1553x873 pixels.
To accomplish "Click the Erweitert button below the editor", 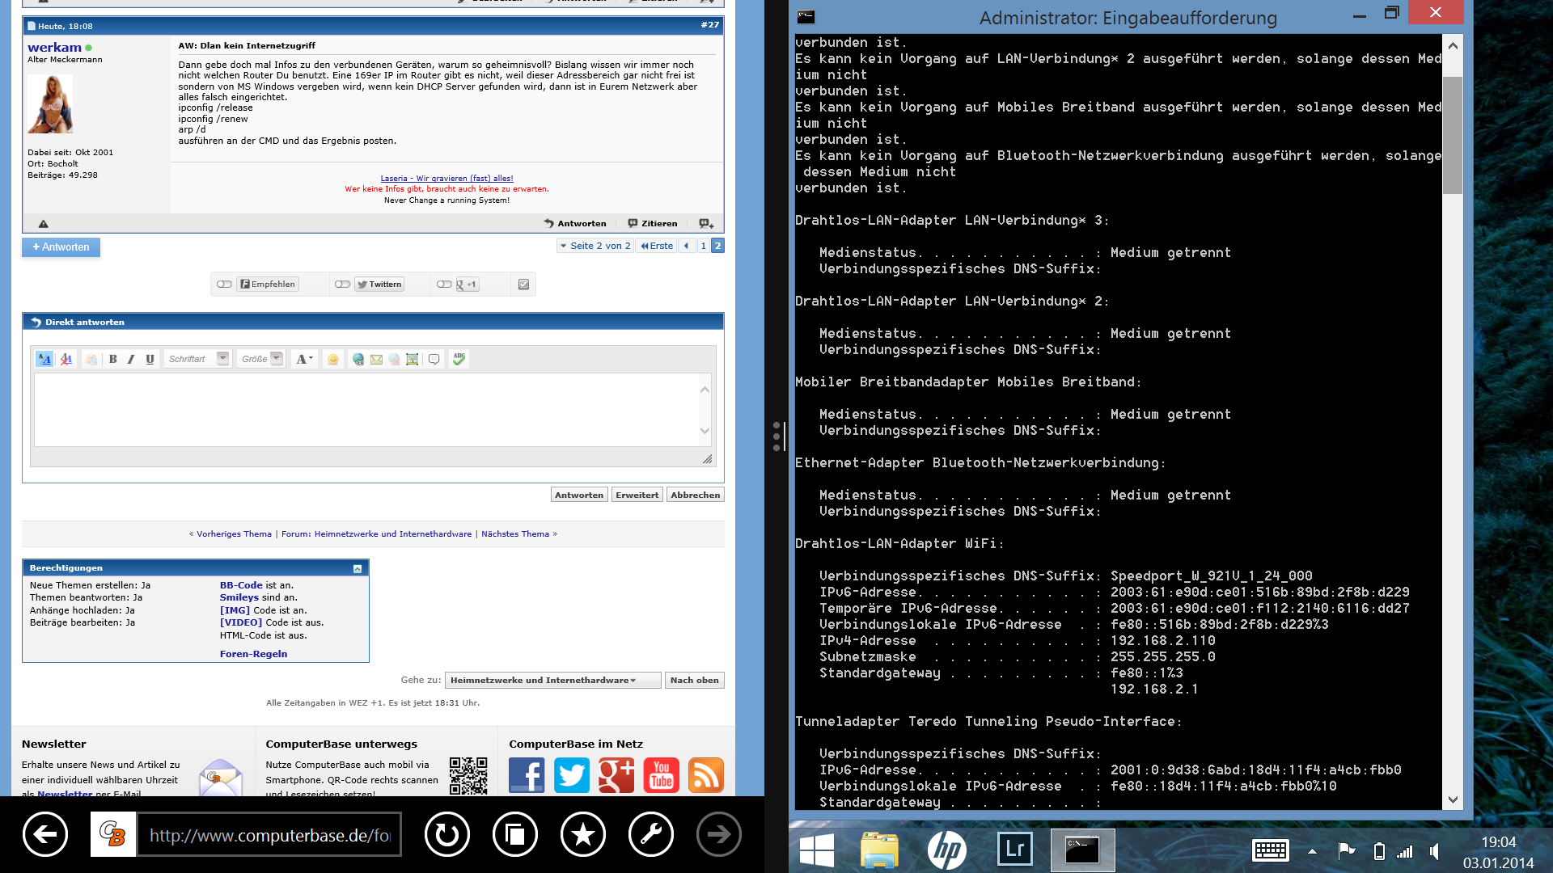I will coord(637,495).
